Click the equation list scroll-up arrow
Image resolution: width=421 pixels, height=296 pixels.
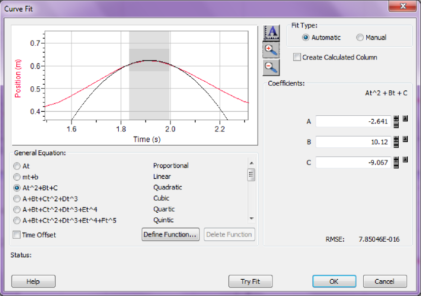251,163
